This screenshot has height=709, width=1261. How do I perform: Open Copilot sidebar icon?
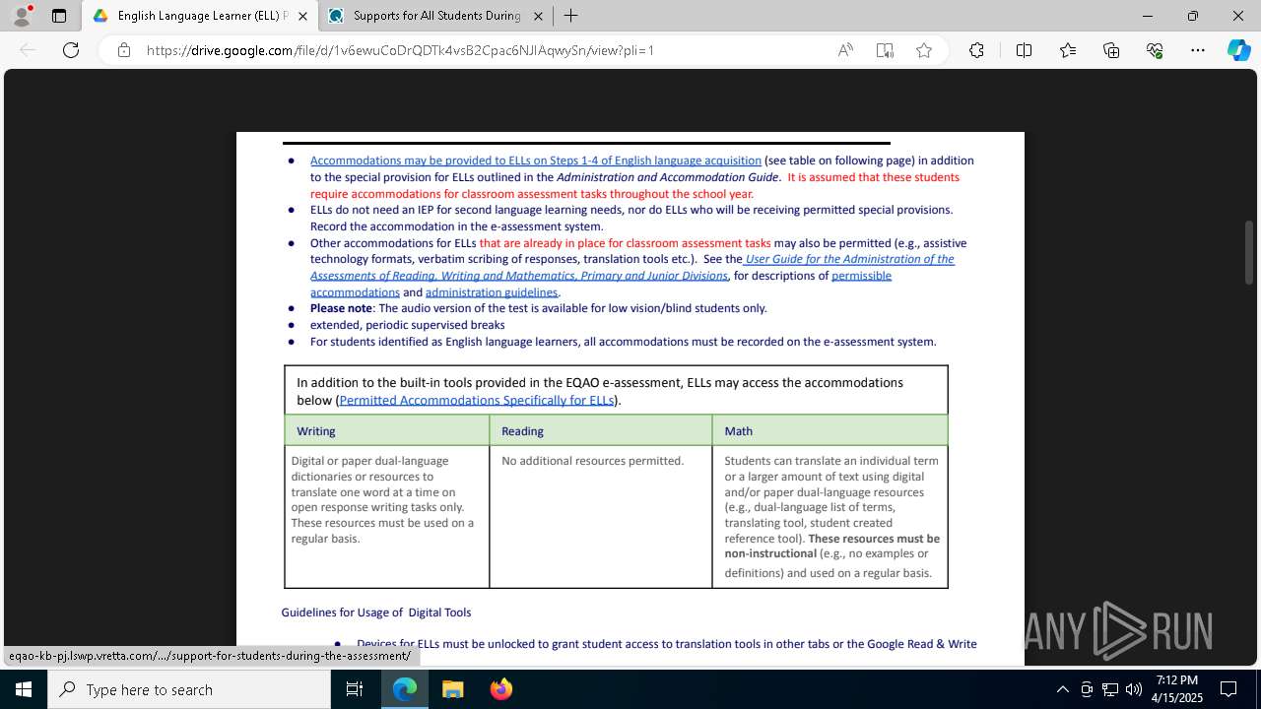point(1238,50)
